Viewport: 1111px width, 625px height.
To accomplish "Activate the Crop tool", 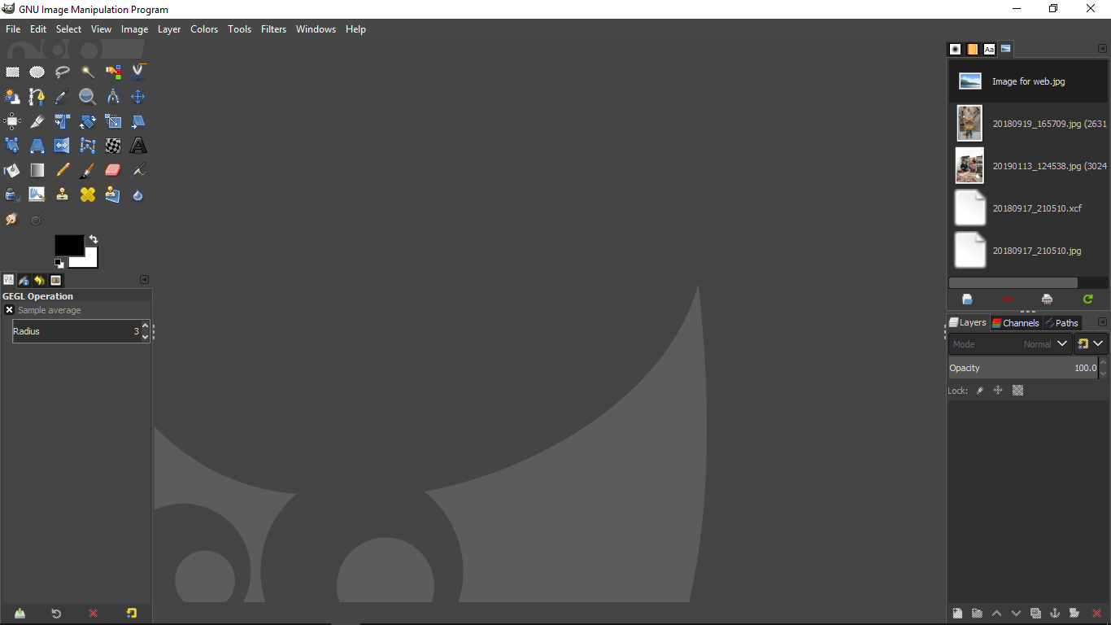I will [x=37, y=121].
